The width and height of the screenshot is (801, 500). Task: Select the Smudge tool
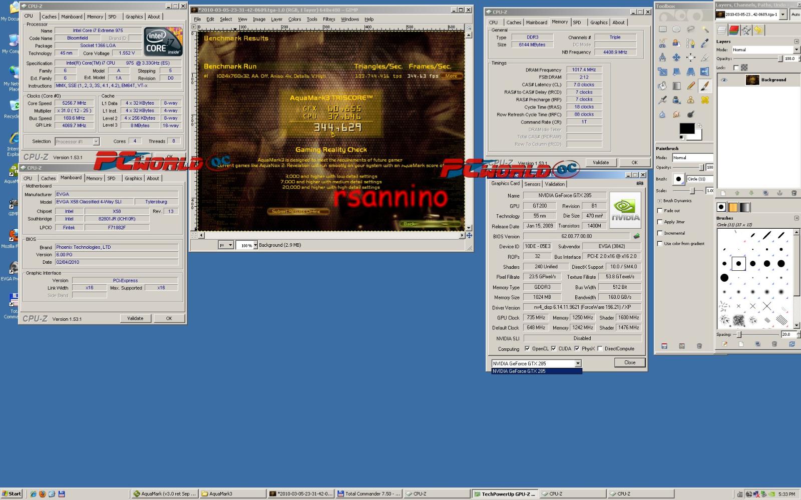[676, 114]
